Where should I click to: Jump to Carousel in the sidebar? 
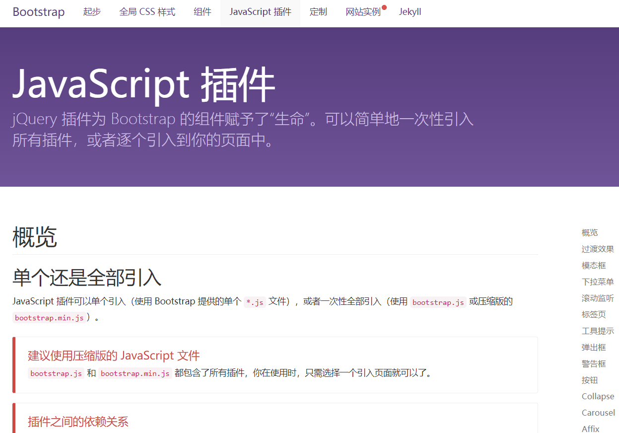point(598,413)
